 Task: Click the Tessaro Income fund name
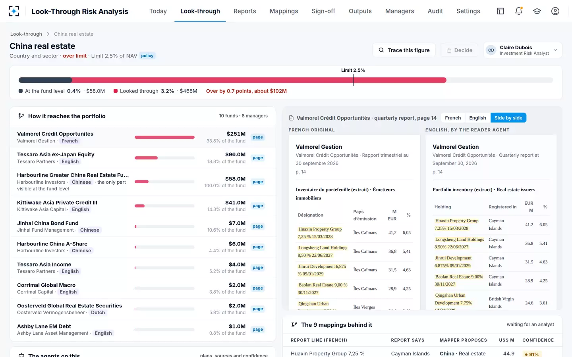(44, 265)
